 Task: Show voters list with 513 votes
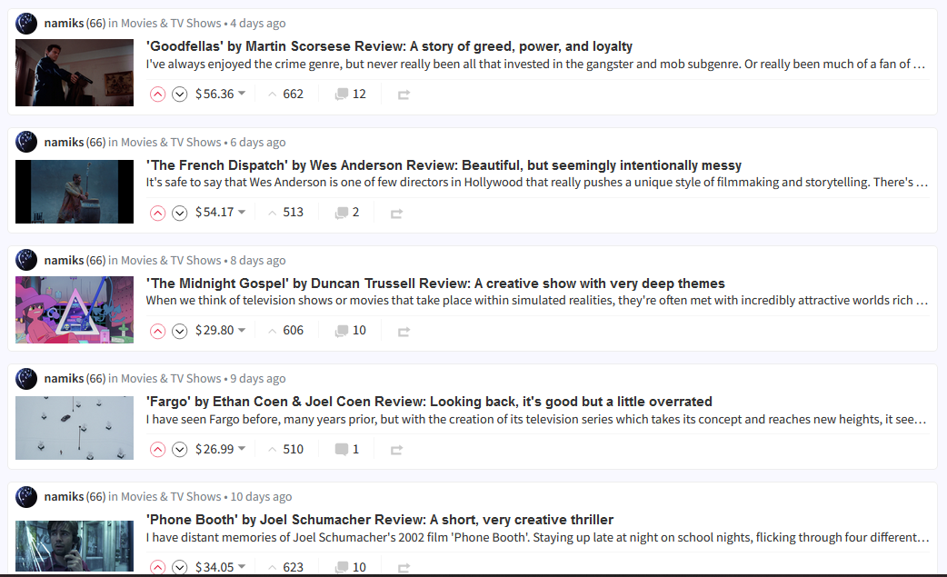click(x=285, y=213)
